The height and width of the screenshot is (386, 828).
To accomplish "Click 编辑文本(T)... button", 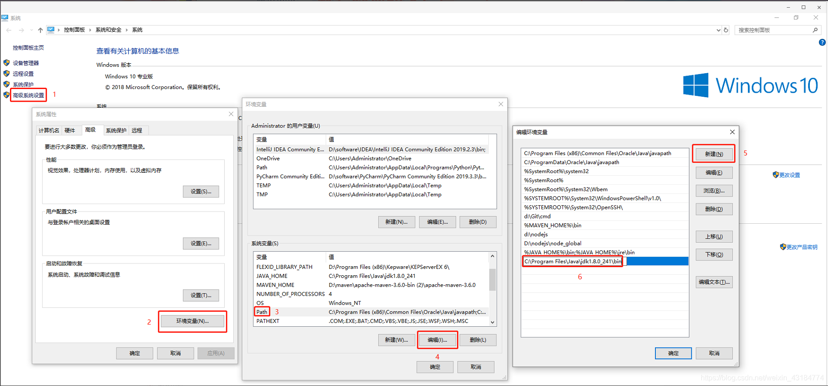I will point(714,282).
